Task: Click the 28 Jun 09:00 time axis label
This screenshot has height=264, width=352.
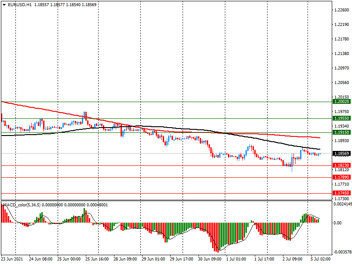Action: (125, 260)
